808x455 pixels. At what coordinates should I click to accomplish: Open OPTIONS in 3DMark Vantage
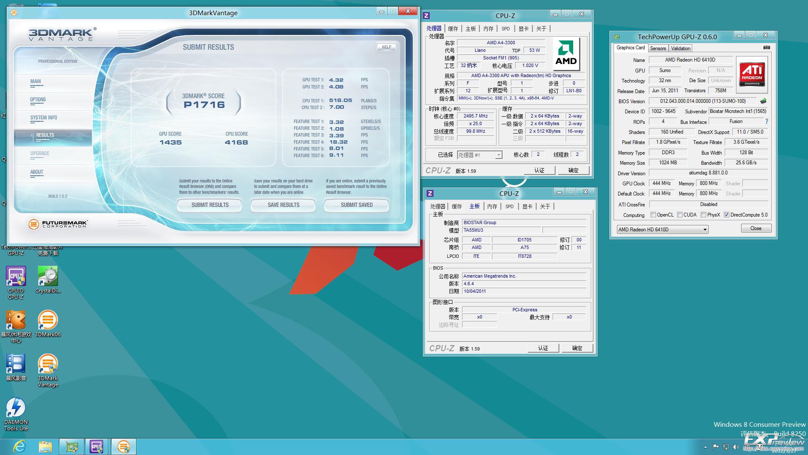pyautogui.click(x=38, y=100)
